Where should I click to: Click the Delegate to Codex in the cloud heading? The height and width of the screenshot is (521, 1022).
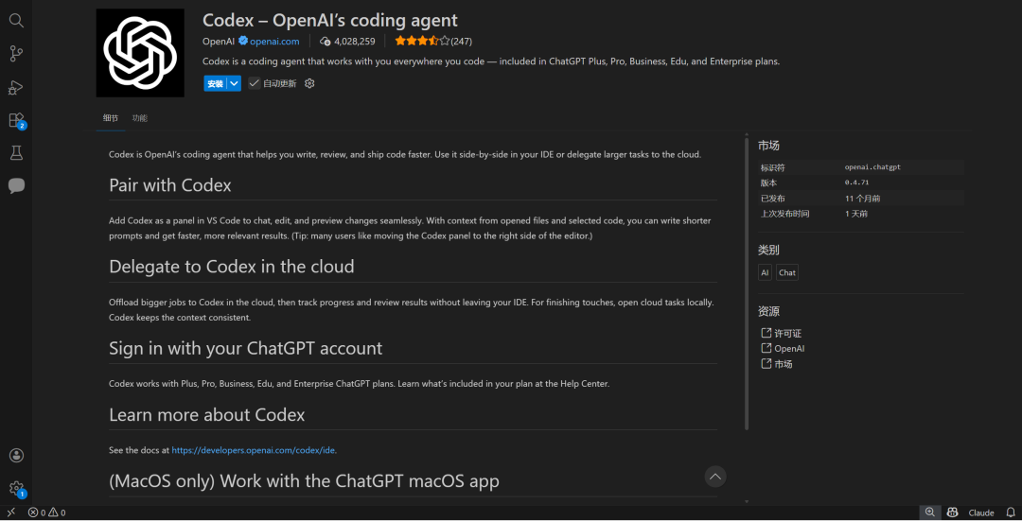tap(232, 267)
